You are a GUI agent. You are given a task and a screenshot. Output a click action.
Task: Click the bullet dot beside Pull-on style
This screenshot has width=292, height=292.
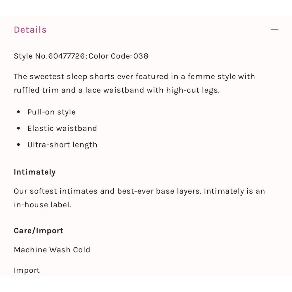tap(19, 112)
